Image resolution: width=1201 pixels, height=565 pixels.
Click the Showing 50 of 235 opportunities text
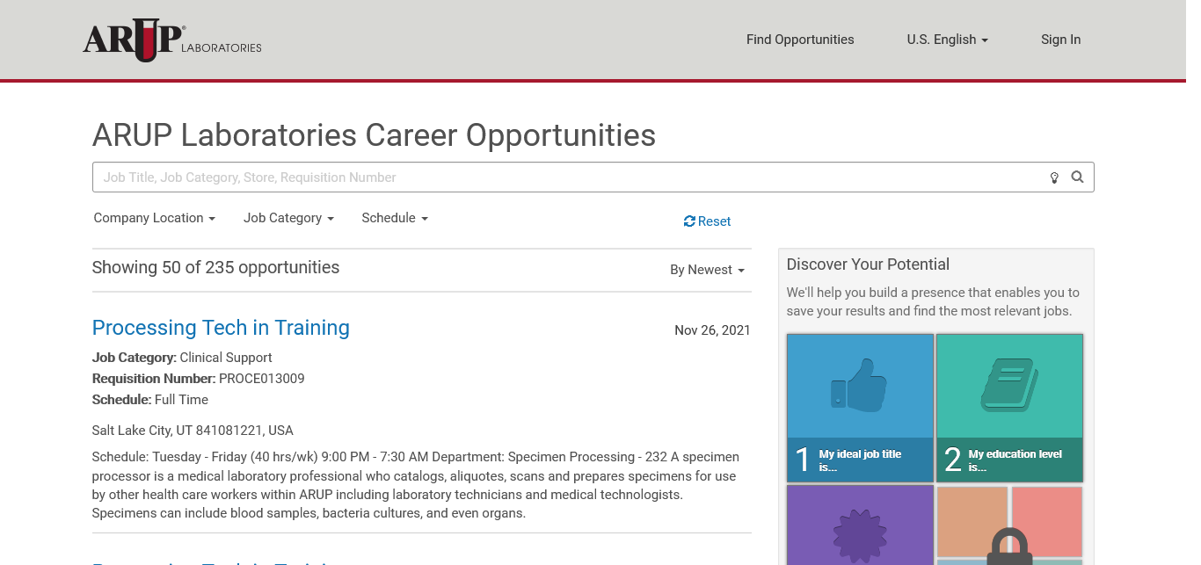215,268
